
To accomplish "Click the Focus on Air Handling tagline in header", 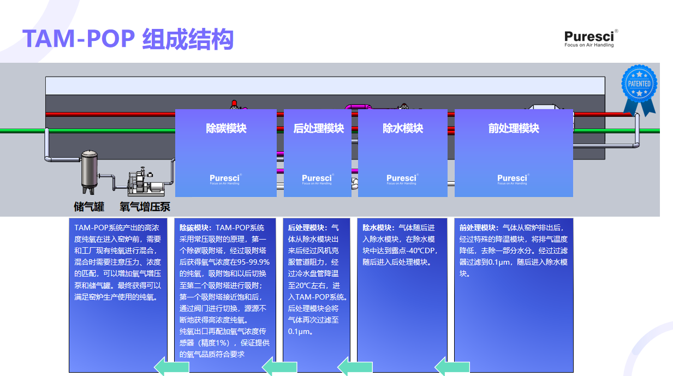I will point(589,45).
